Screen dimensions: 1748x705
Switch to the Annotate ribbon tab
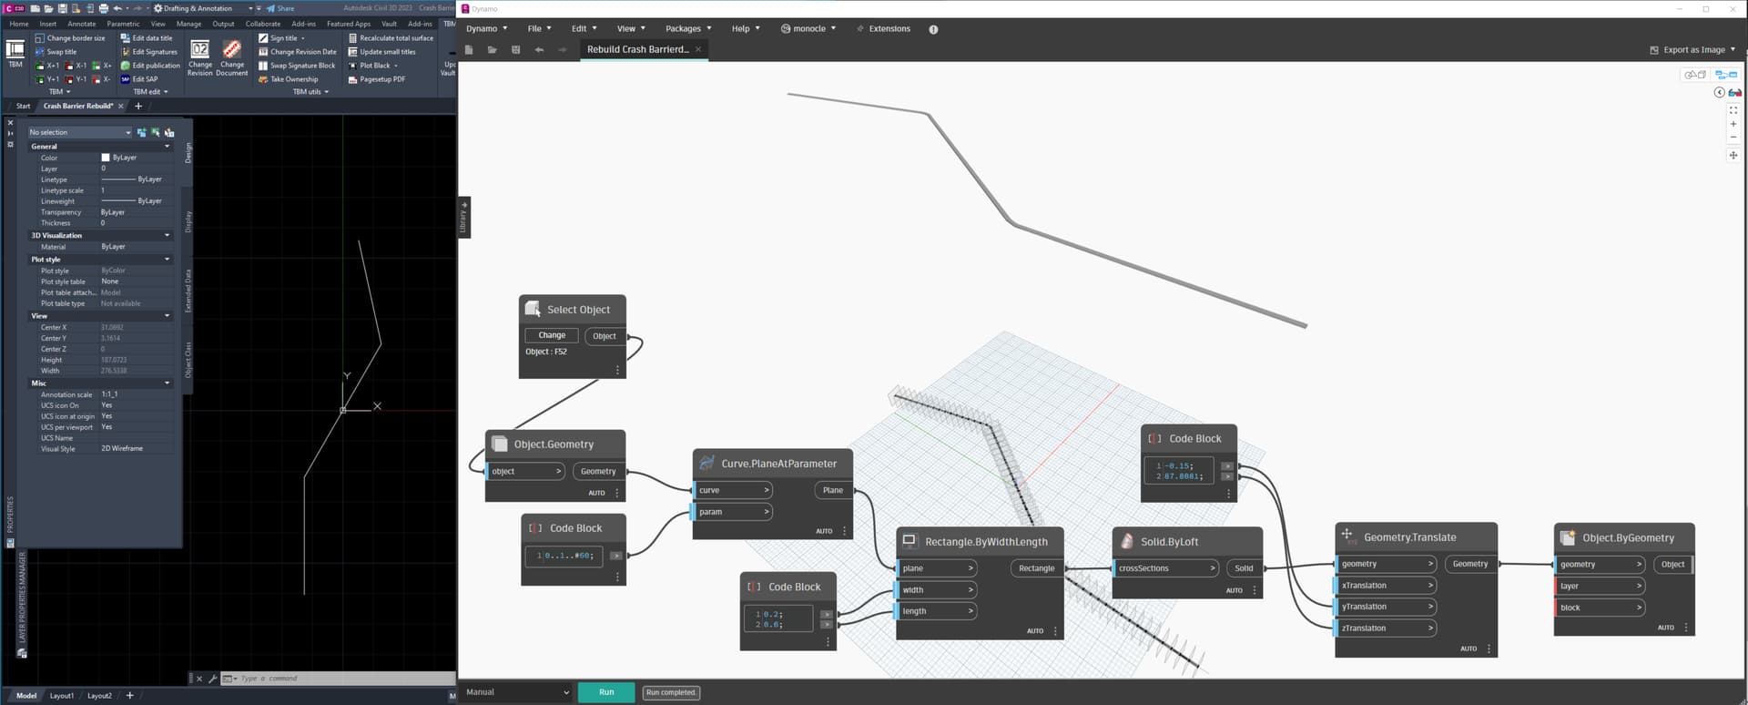tap(81, 24)
